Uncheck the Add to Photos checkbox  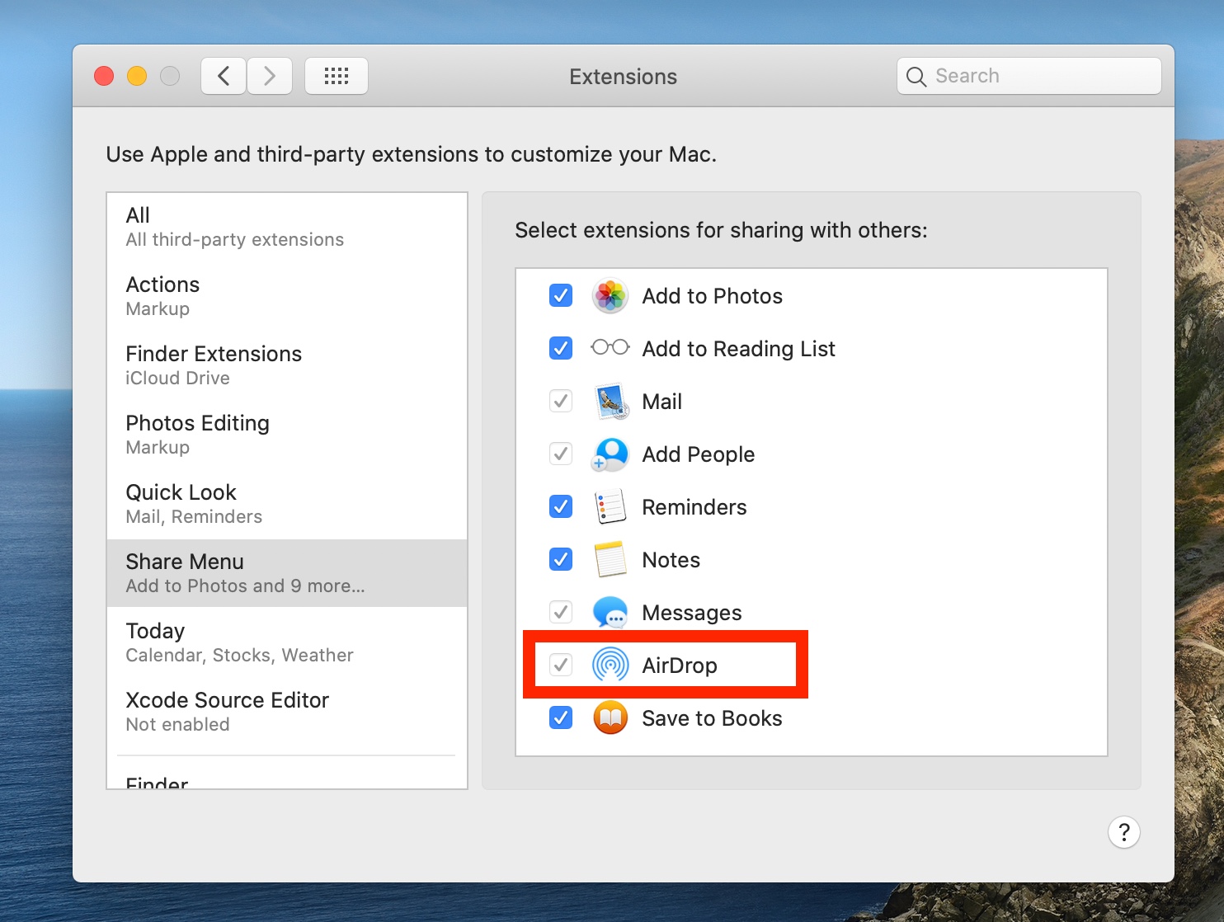coord(561,295)
